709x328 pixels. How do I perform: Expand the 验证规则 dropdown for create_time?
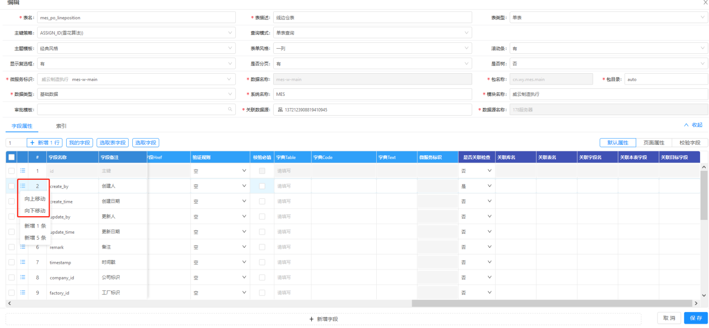tap(244, 201)
